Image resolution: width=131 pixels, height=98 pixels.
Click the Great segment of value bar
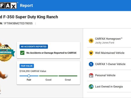[x=68, y=76]
